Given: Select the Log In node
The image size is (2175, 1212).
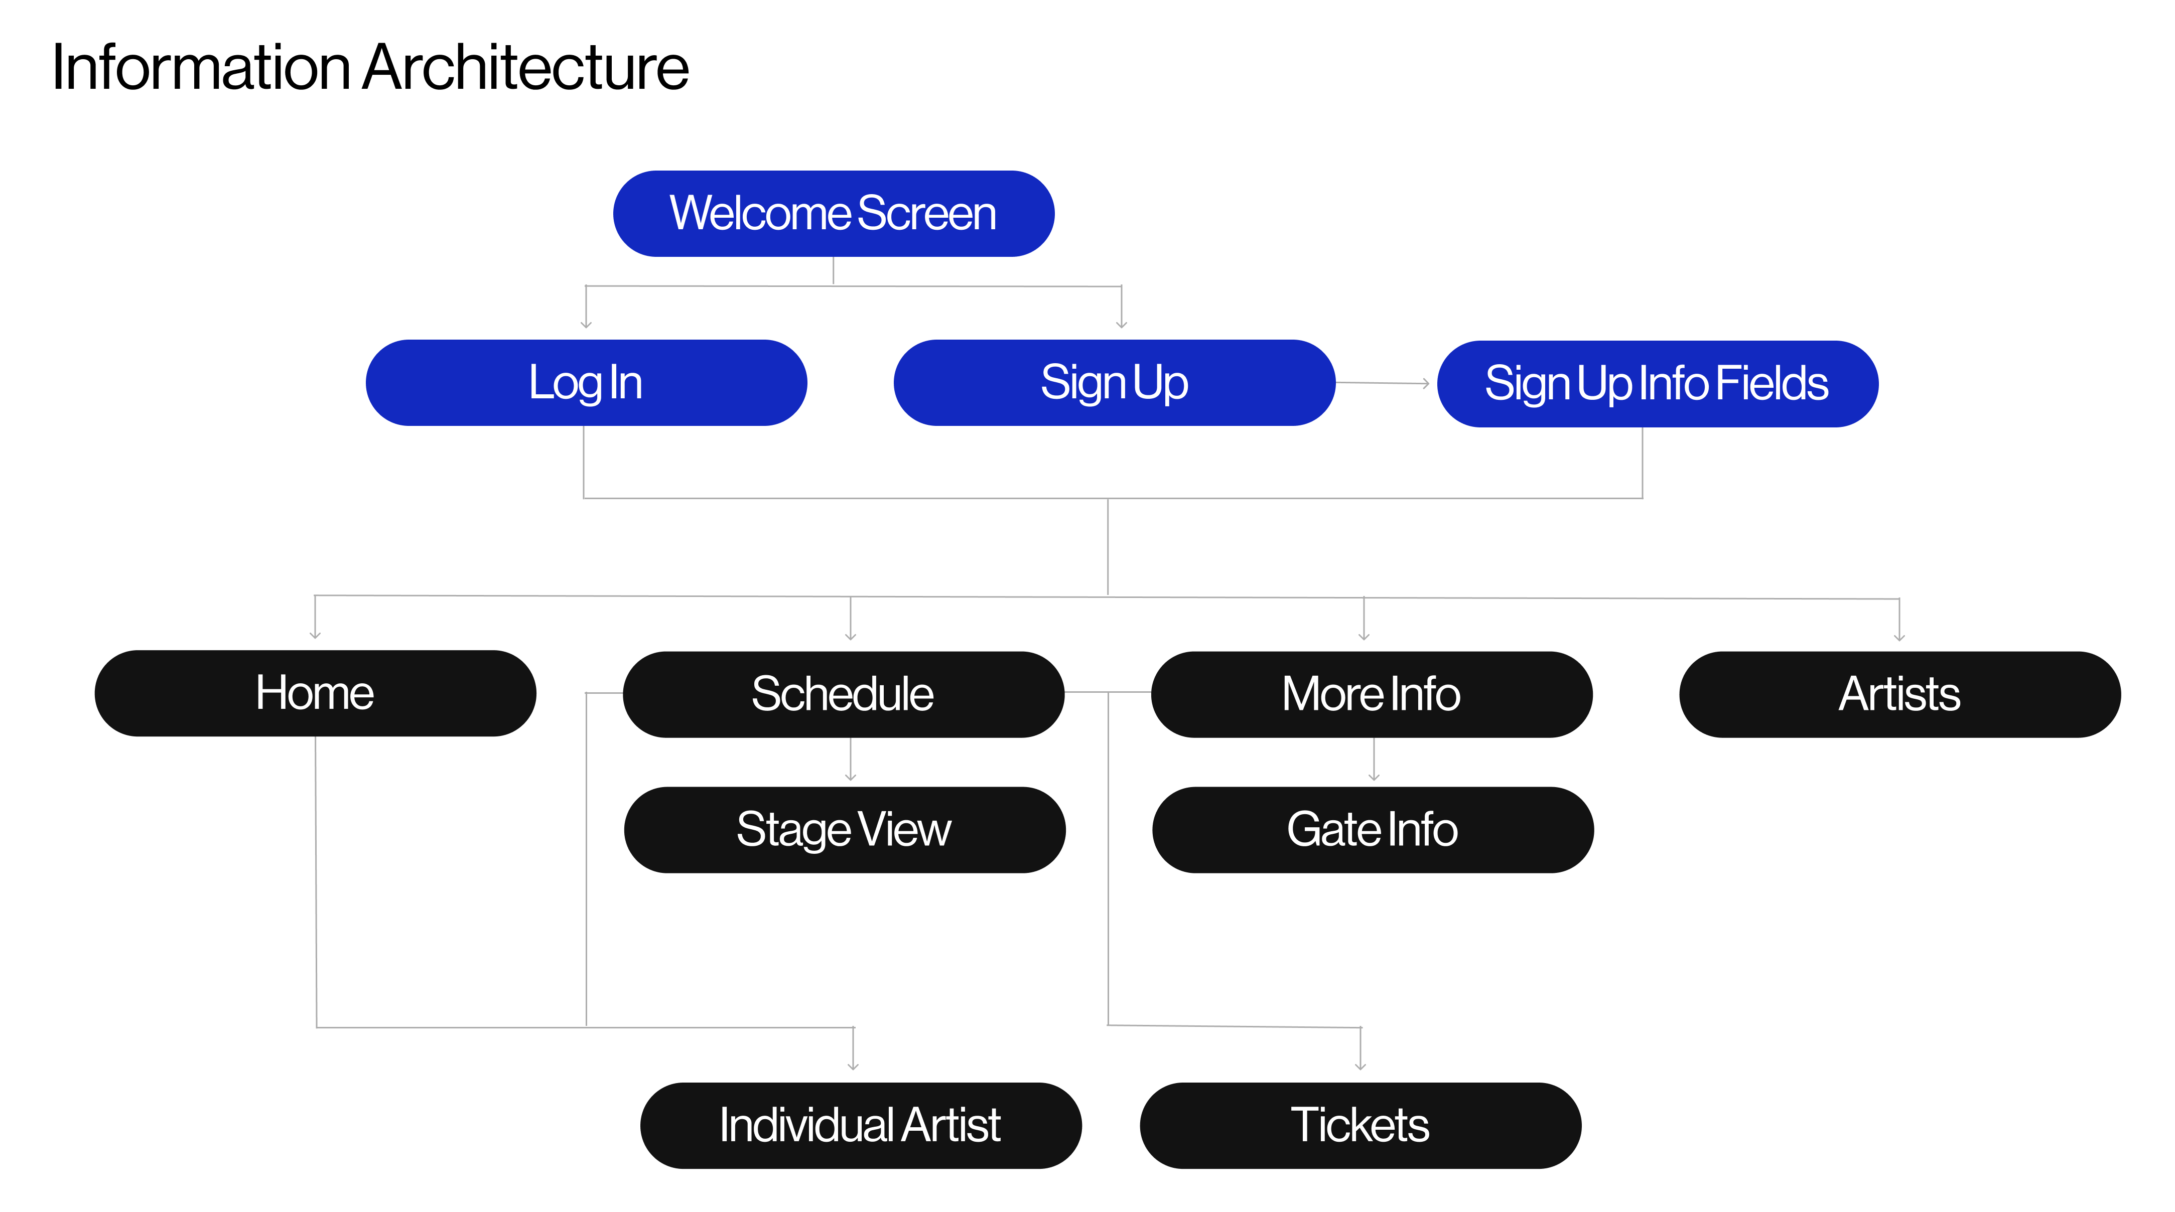Looking at the screenshot, I should pos(586,382).
